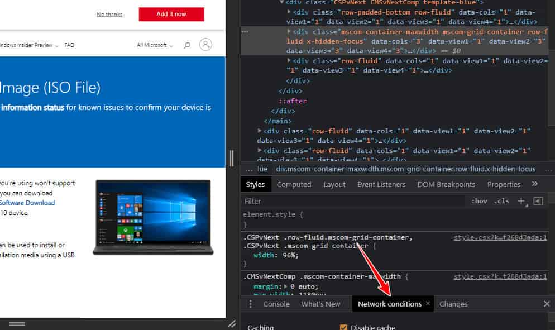Screen dimensions: 555x330
Task: Expand the last visible row-fluid div node
Action: (260, 150)
